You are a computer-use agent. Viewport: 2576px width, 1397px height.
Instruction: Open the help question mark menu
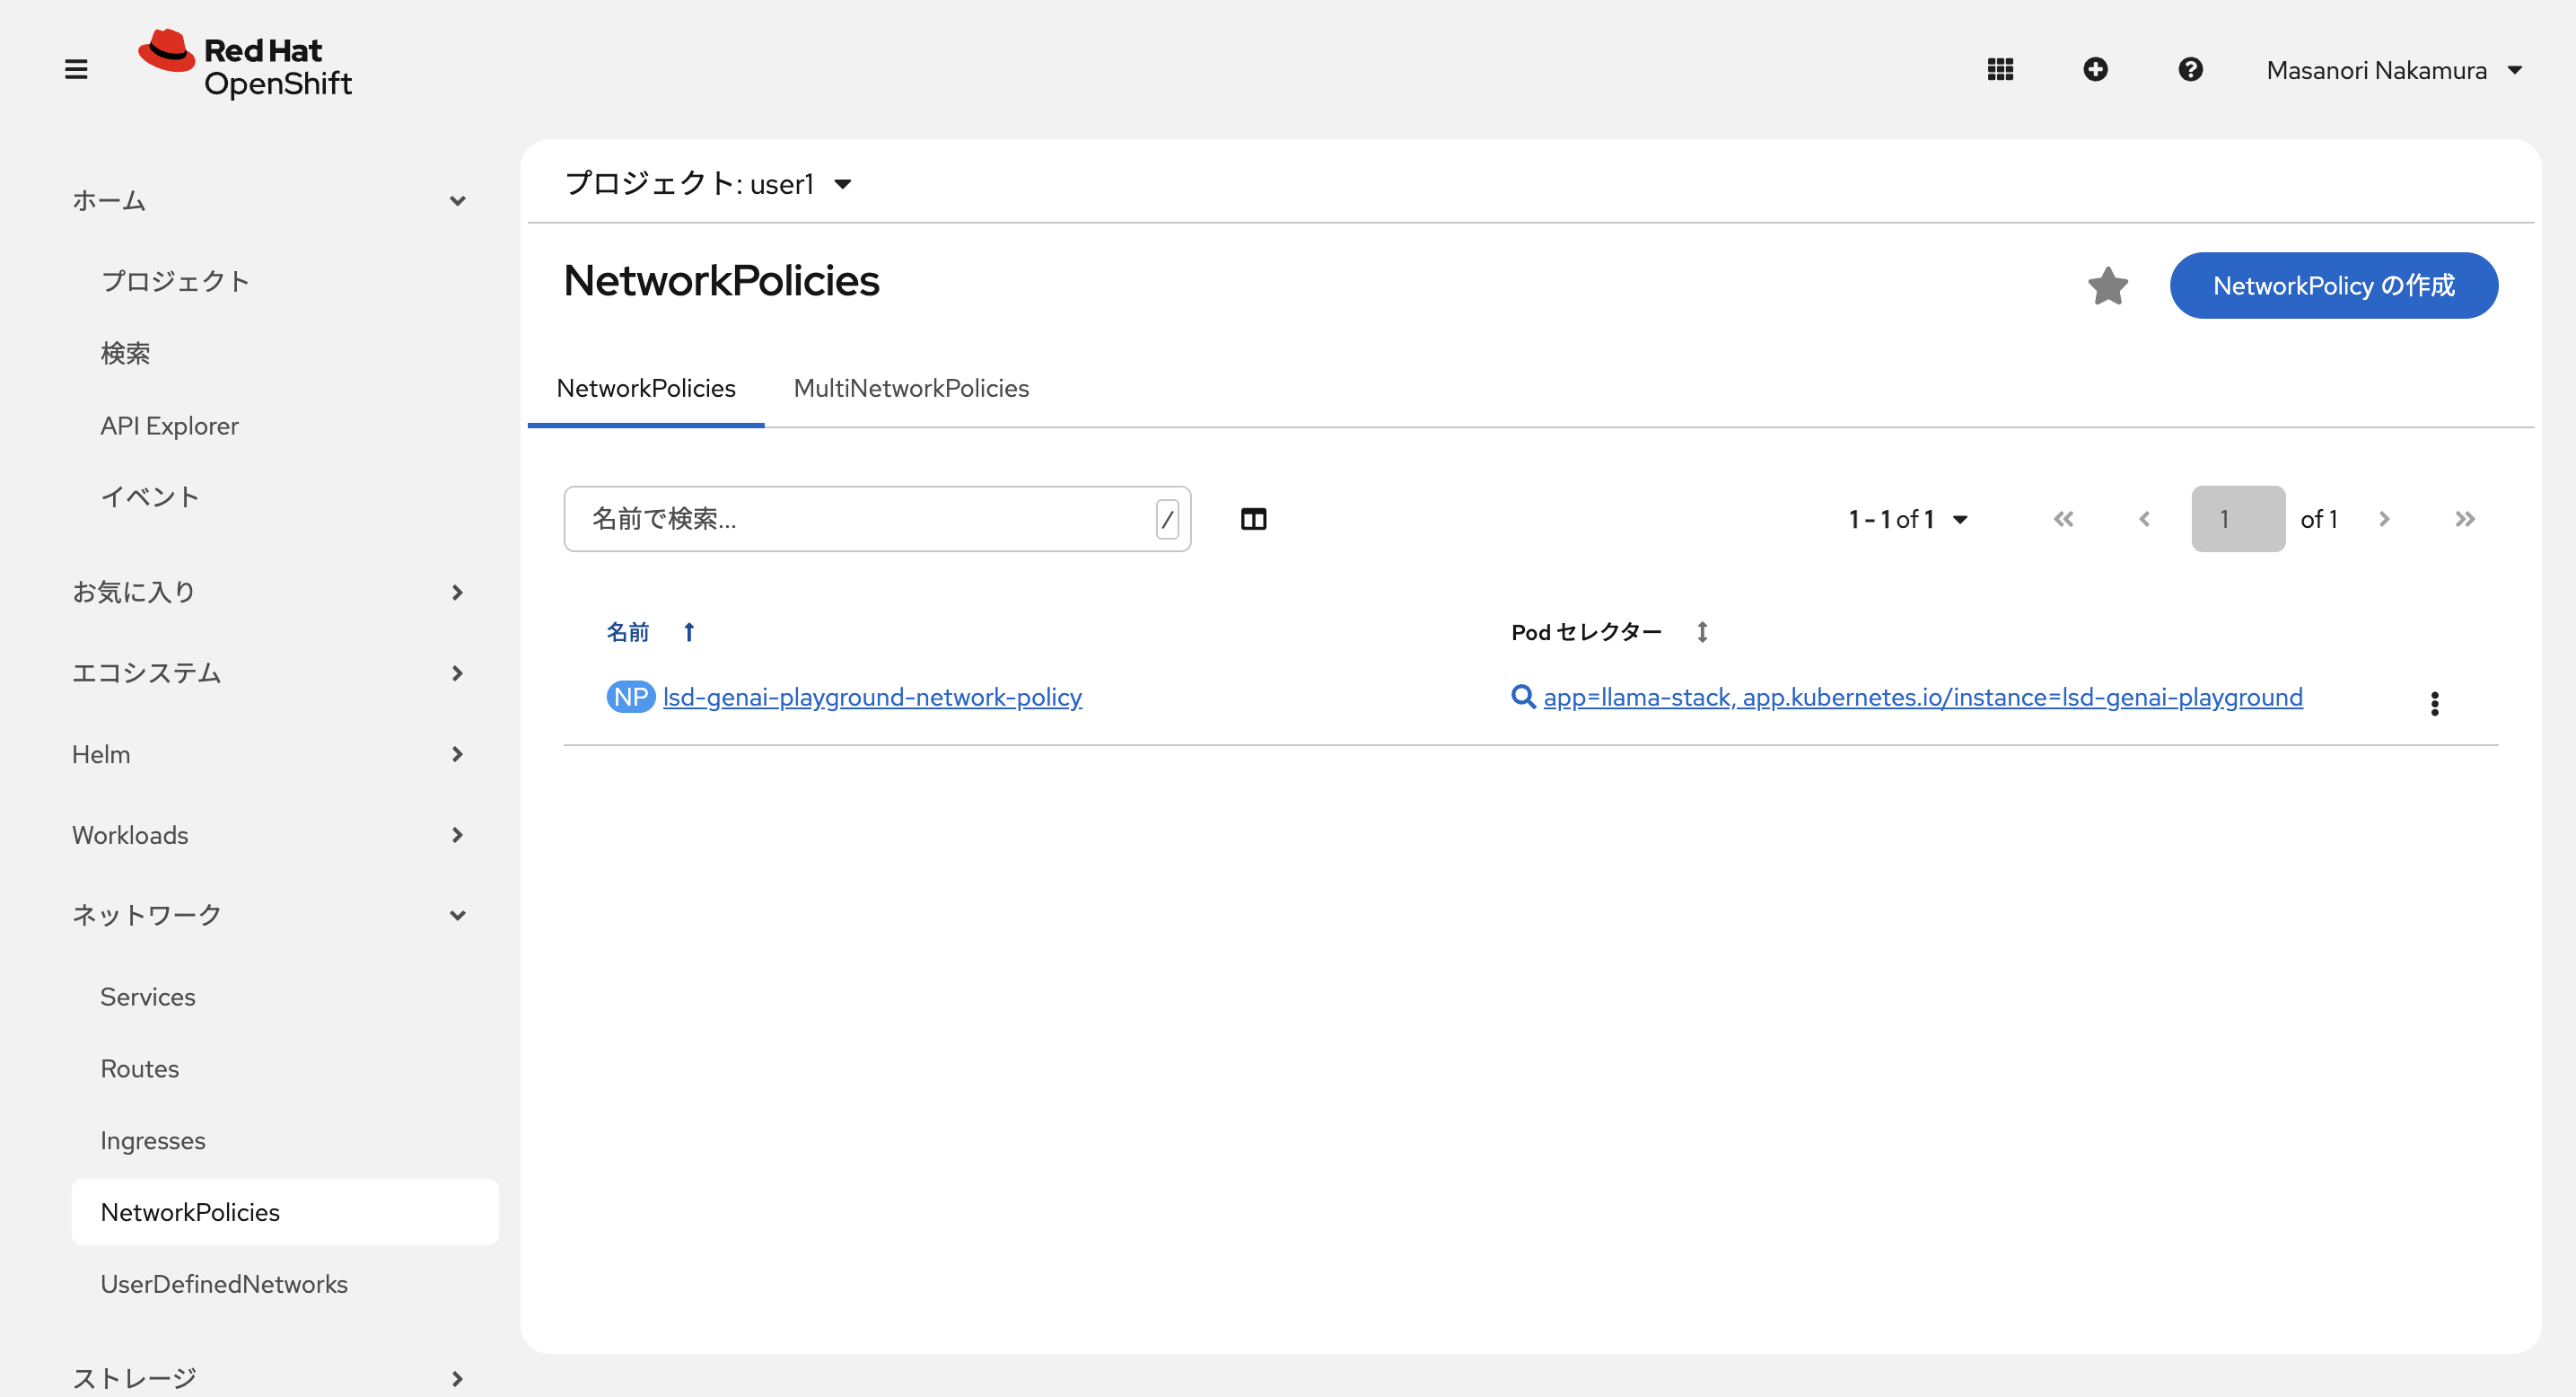(2190, 69)
